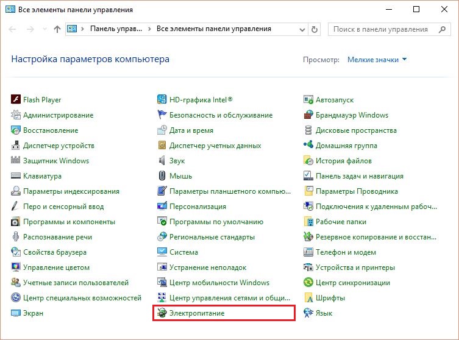Expand the recent locations arrow near navigation buttons
Screen dimensions: 459x340
44,29
